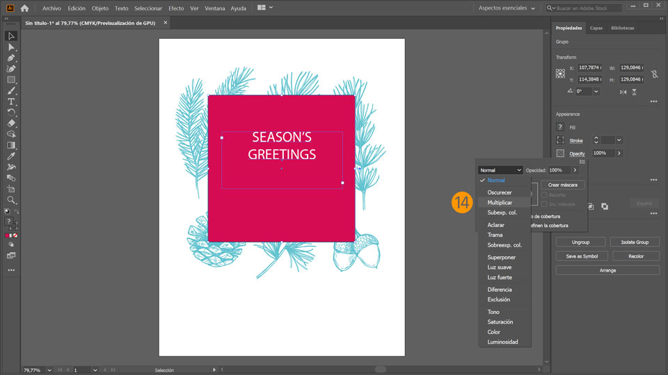Select the Puppet Warp tool
The width and height of the screenshot is (668, 375).
click(11, 167)
